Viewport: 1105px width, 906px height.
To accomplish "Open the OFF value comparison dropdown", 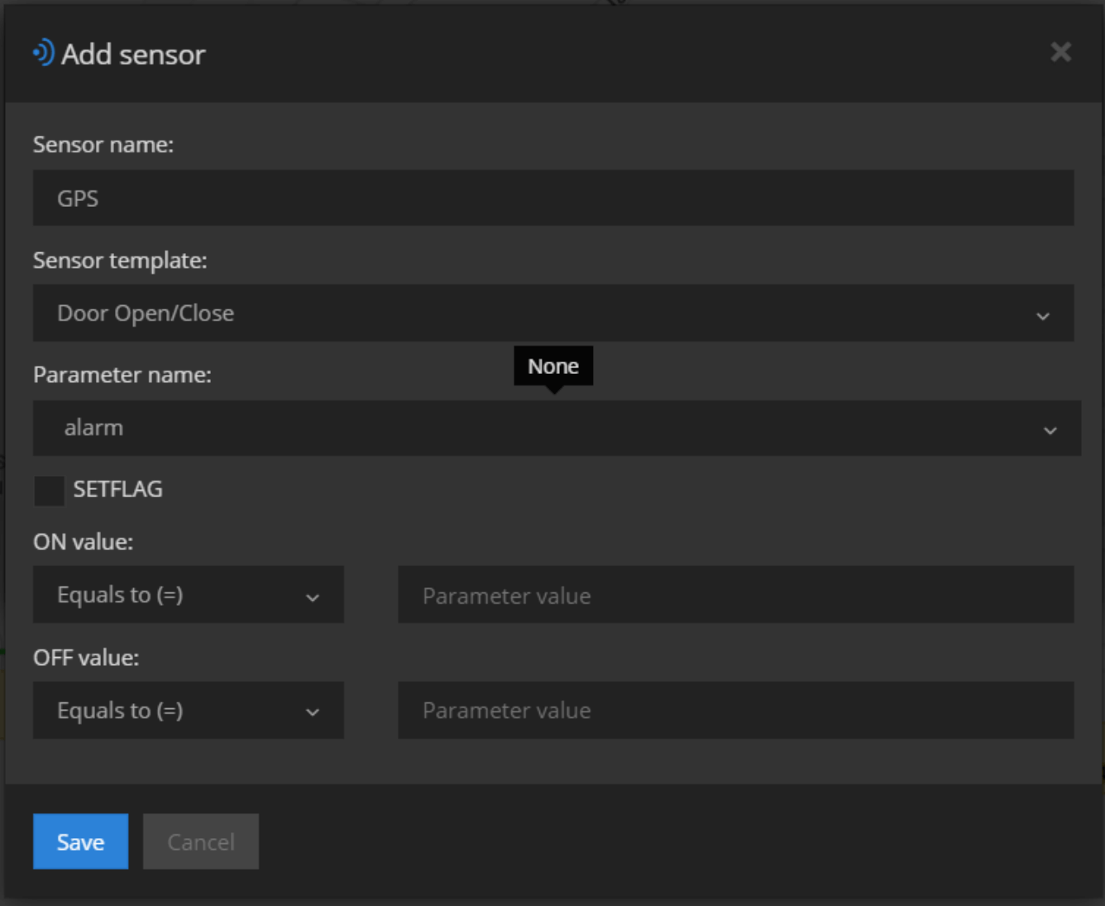I will click(x=189, y=710).
